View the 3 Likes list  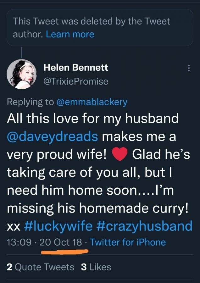pyautogui.click(x=96, y=267)
